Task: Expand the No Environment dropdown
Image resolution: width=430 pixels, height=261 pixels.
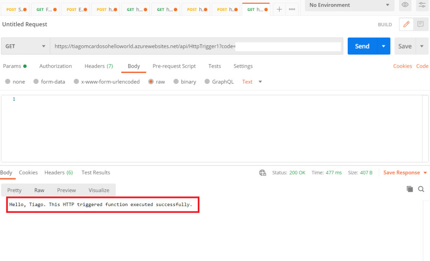Action: [x=349, y=5]
